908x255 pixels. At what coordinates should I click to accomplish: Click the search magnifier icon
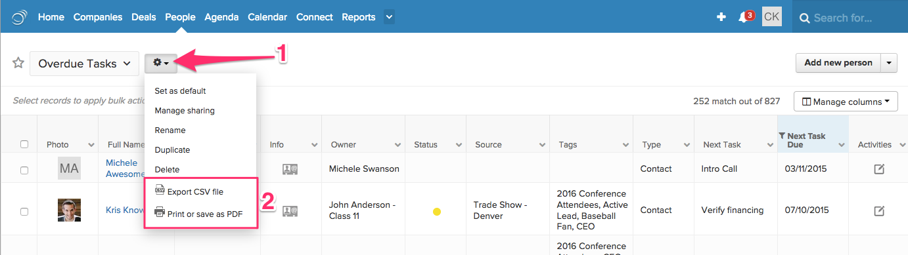coord(804,18)
